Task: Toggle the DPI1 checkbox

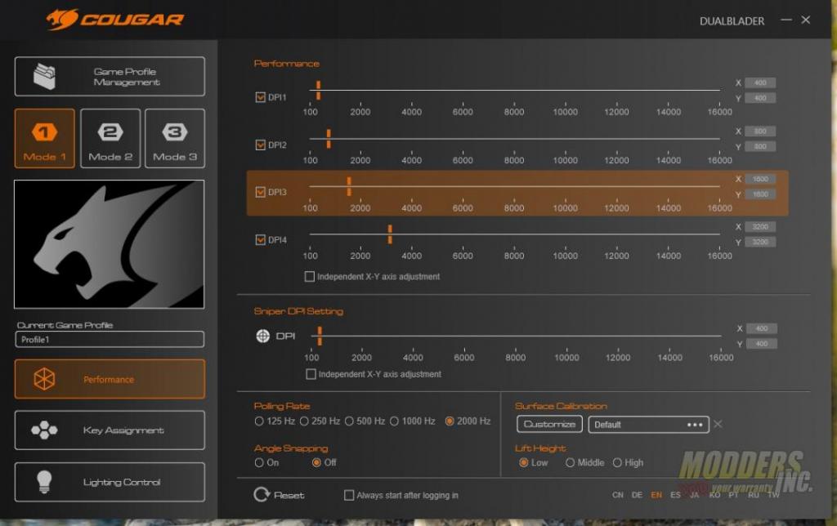Action: pyautogui.click(x=261, y=97)
